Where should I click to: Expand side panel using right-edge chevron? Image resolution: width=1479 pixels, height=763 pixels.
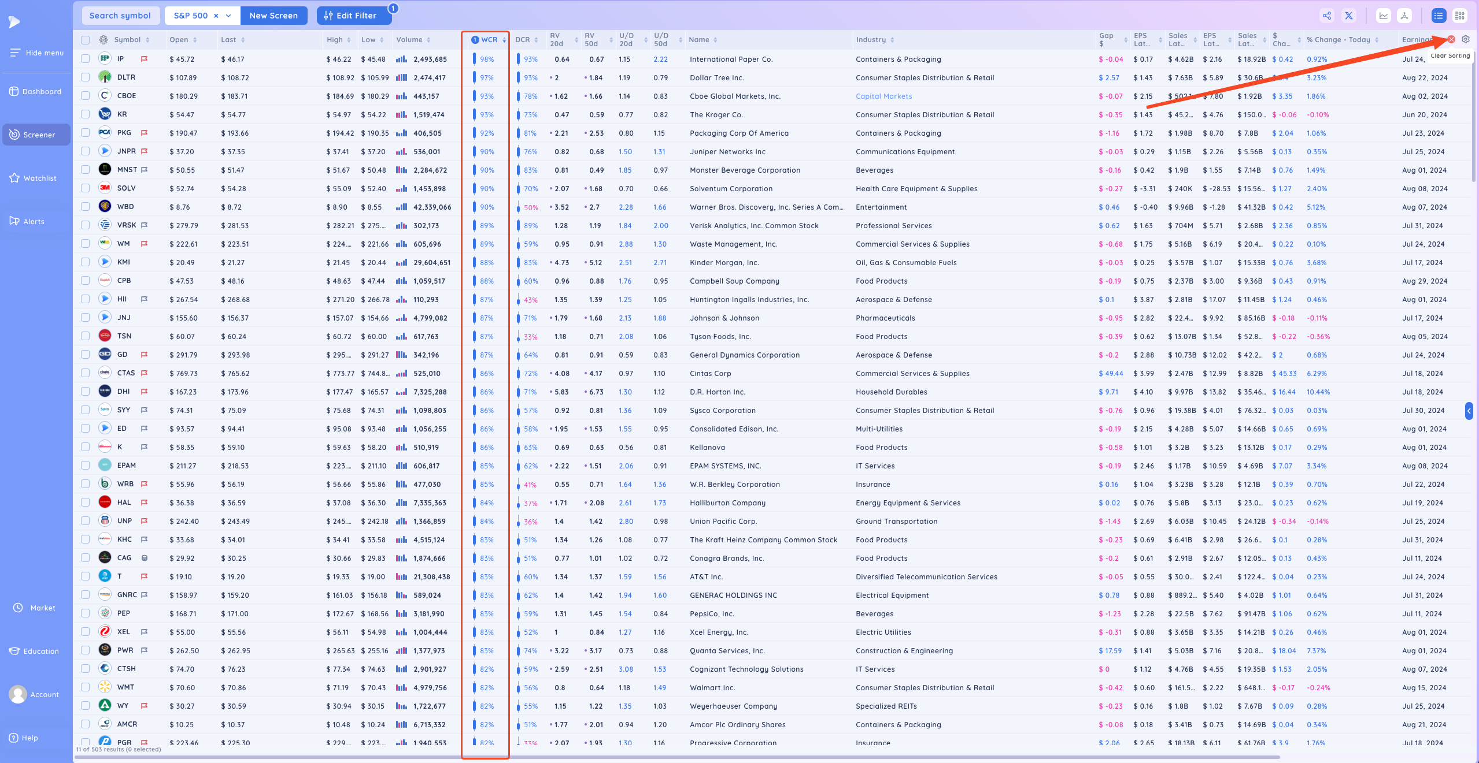[1469, 411]
